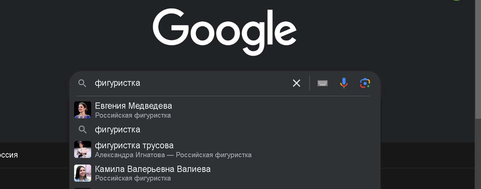Screen dimensions: 481x189
Task: Click the magnifier icon inside the search box
Action: coord(82,83)
